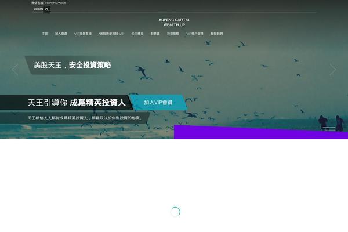The width and height of the screenshot is (348, 232).
Task: Open the 投資策略 menu item
Action: [x=173, y=34]
